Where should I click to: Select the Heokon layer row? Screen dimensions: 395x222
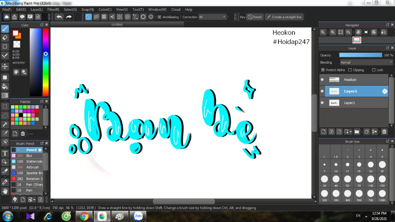coord(354,79)
